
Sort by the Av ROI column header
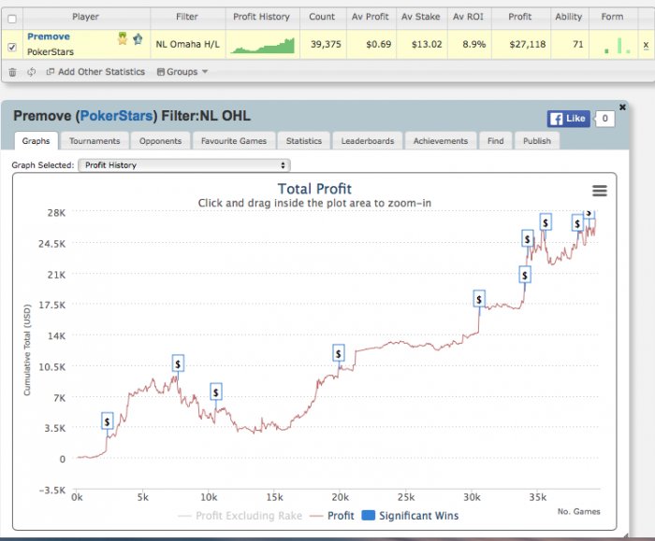[x=468, y=17]
